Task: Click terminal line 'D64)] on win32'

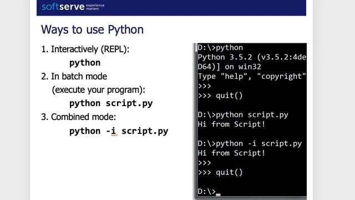Action: coord(229,67)
